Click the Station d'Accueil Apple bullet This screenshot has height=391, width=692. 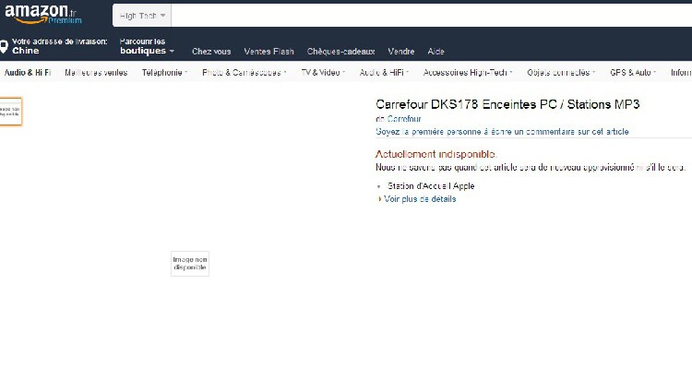click(x=431, y=185)
